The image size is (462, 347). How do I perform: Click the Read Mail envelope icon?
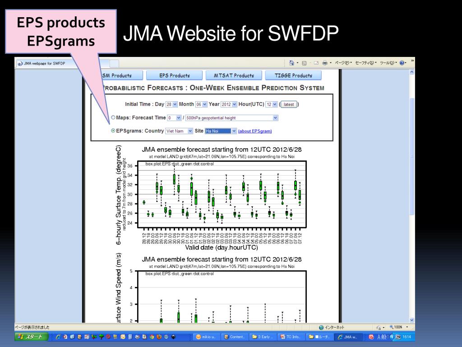click(316, 63)
